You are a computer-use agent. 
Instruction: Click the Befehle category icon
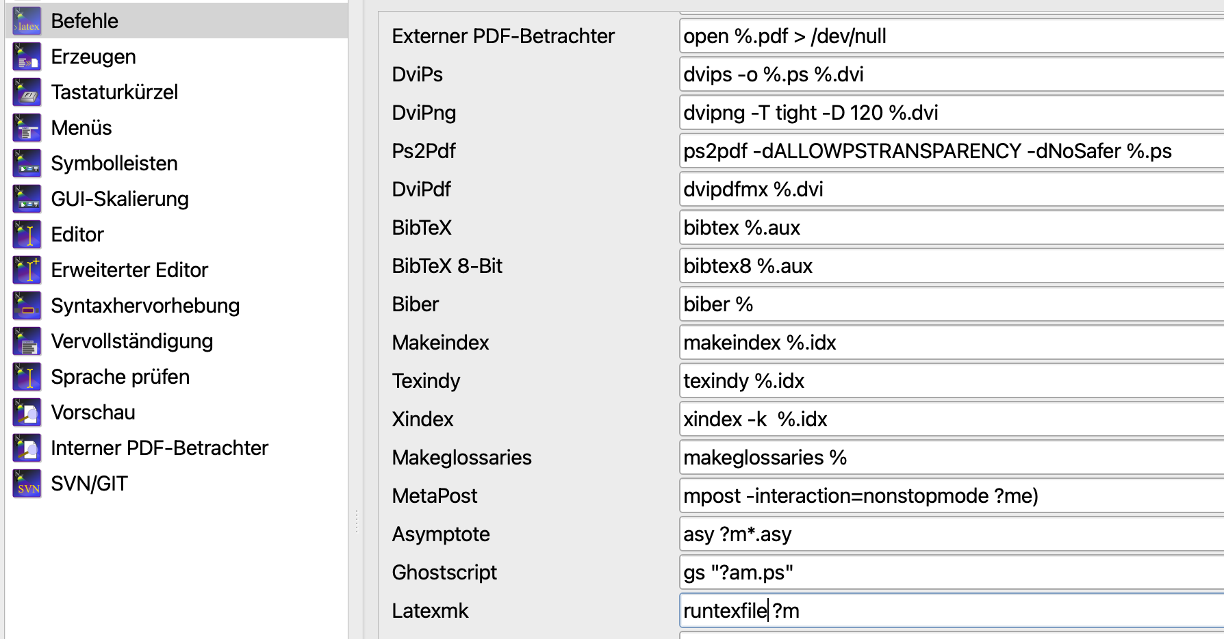(x=27, y=21)
